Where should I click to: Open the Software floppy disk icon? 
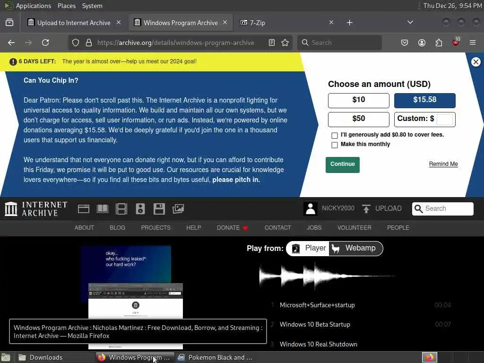(x=159, y=209)
